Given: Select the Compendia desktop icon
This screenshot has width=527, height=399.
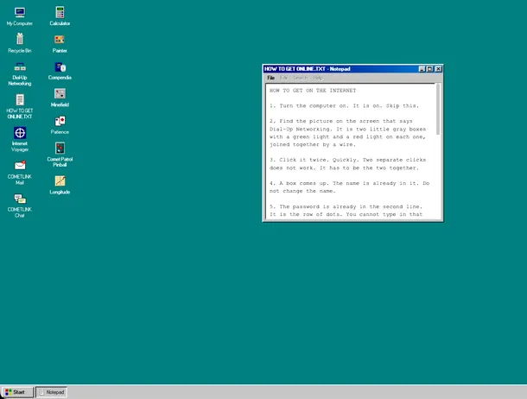Looking at the screenshot, I should (60, 71).
